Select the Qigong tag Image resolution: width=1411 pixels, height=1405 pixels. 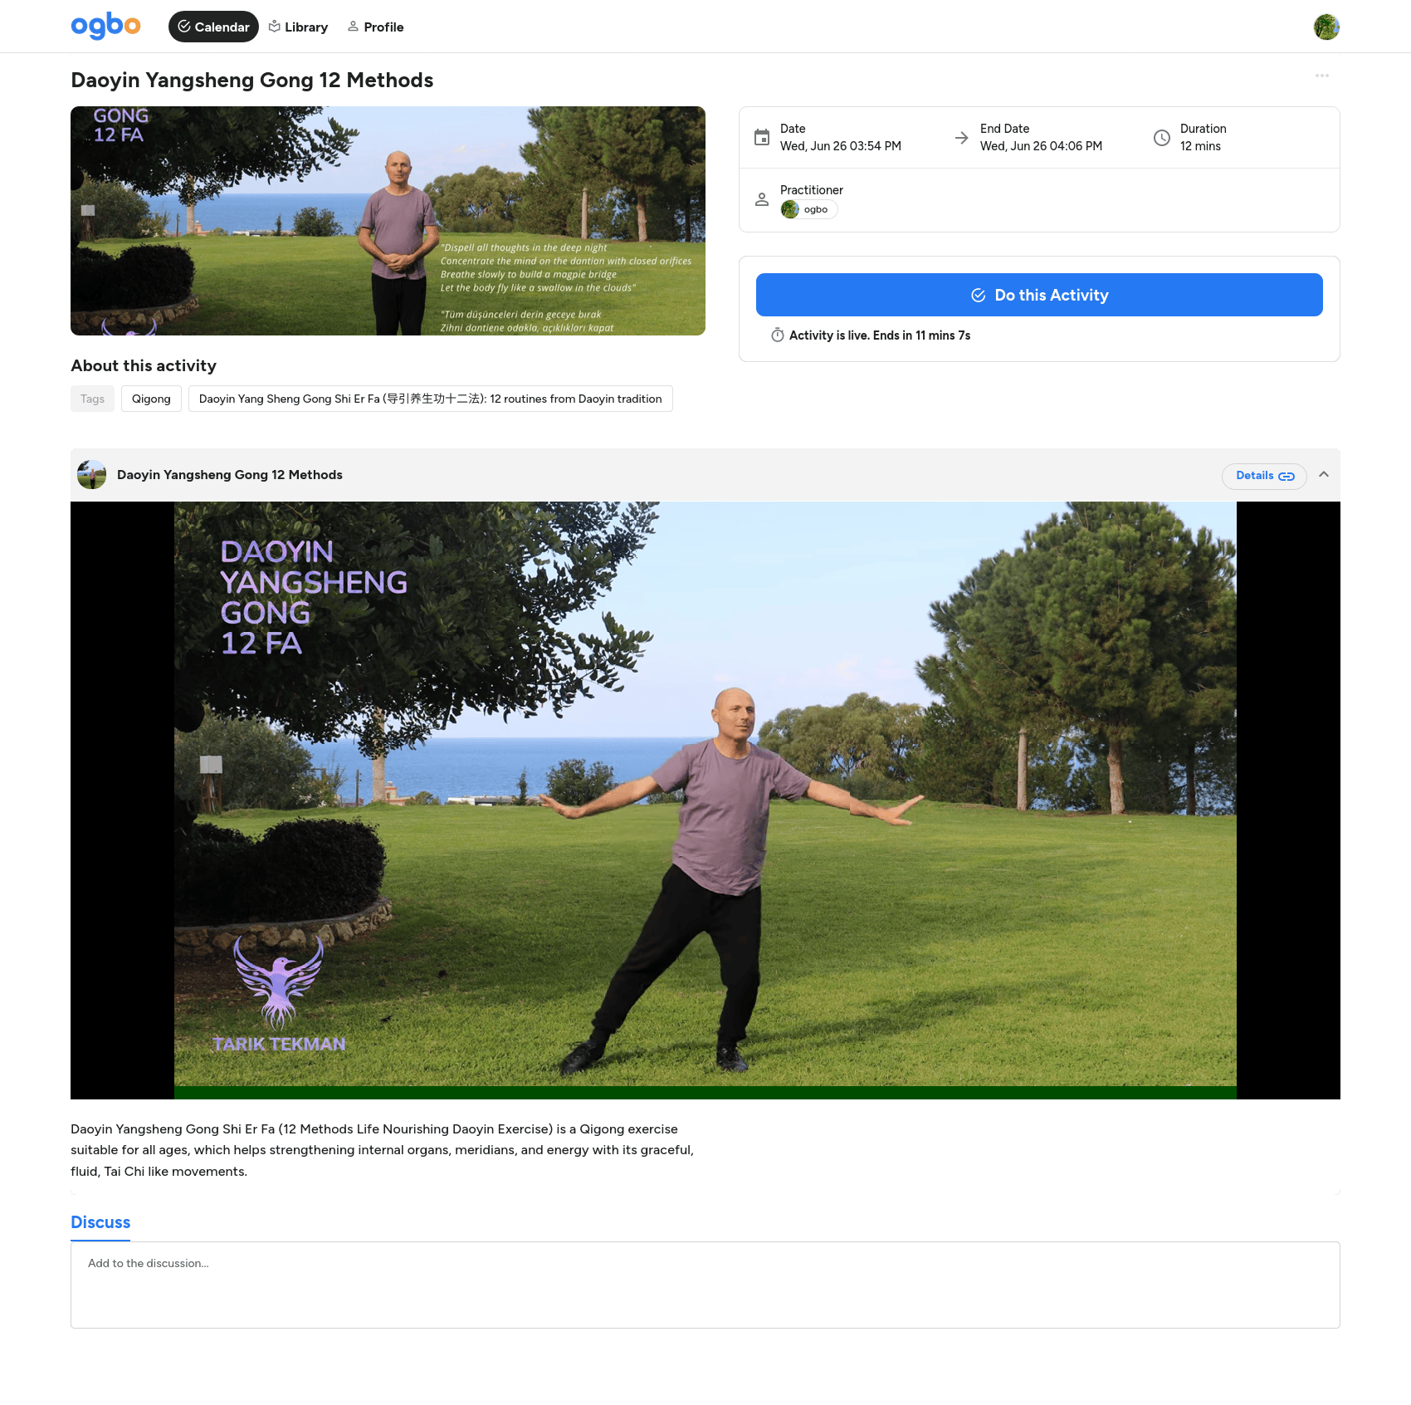click(x=151, y=399)
